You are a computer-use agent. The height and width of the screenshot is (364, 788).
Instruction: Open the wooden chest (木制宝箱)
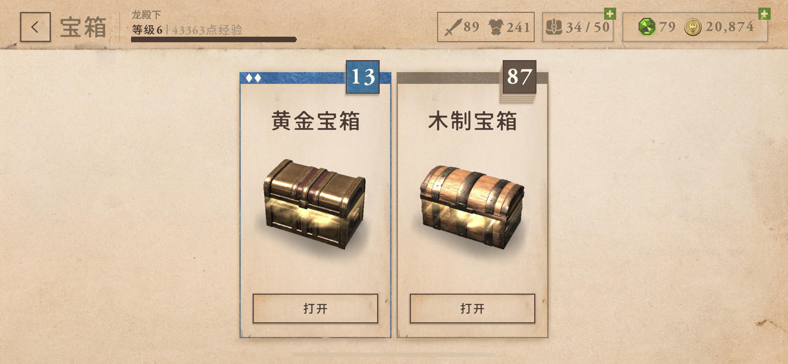(x=472, y=309)
